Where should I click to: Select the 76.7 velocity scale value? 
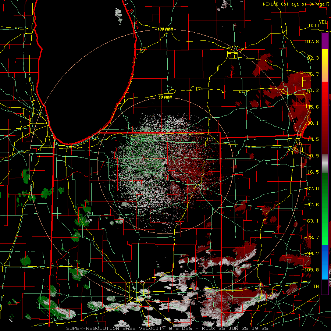(x=313, y=74)
